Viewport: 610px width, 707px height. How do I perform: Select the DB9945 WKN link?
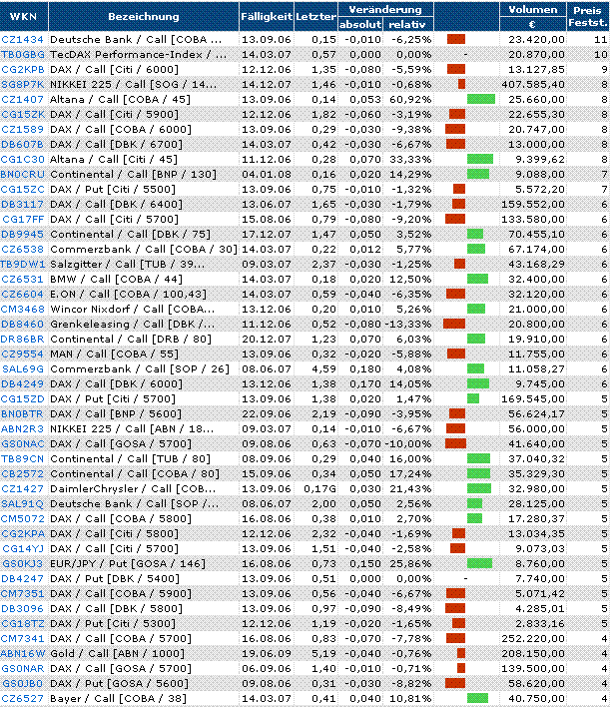pyautogui.click(x=23, y=234)
